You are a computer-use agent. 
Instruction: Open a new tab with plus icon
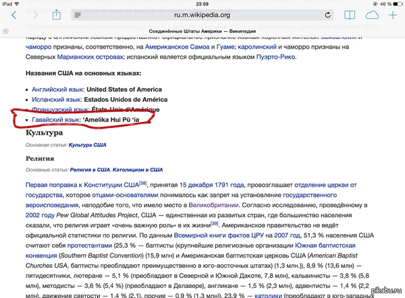394,15
